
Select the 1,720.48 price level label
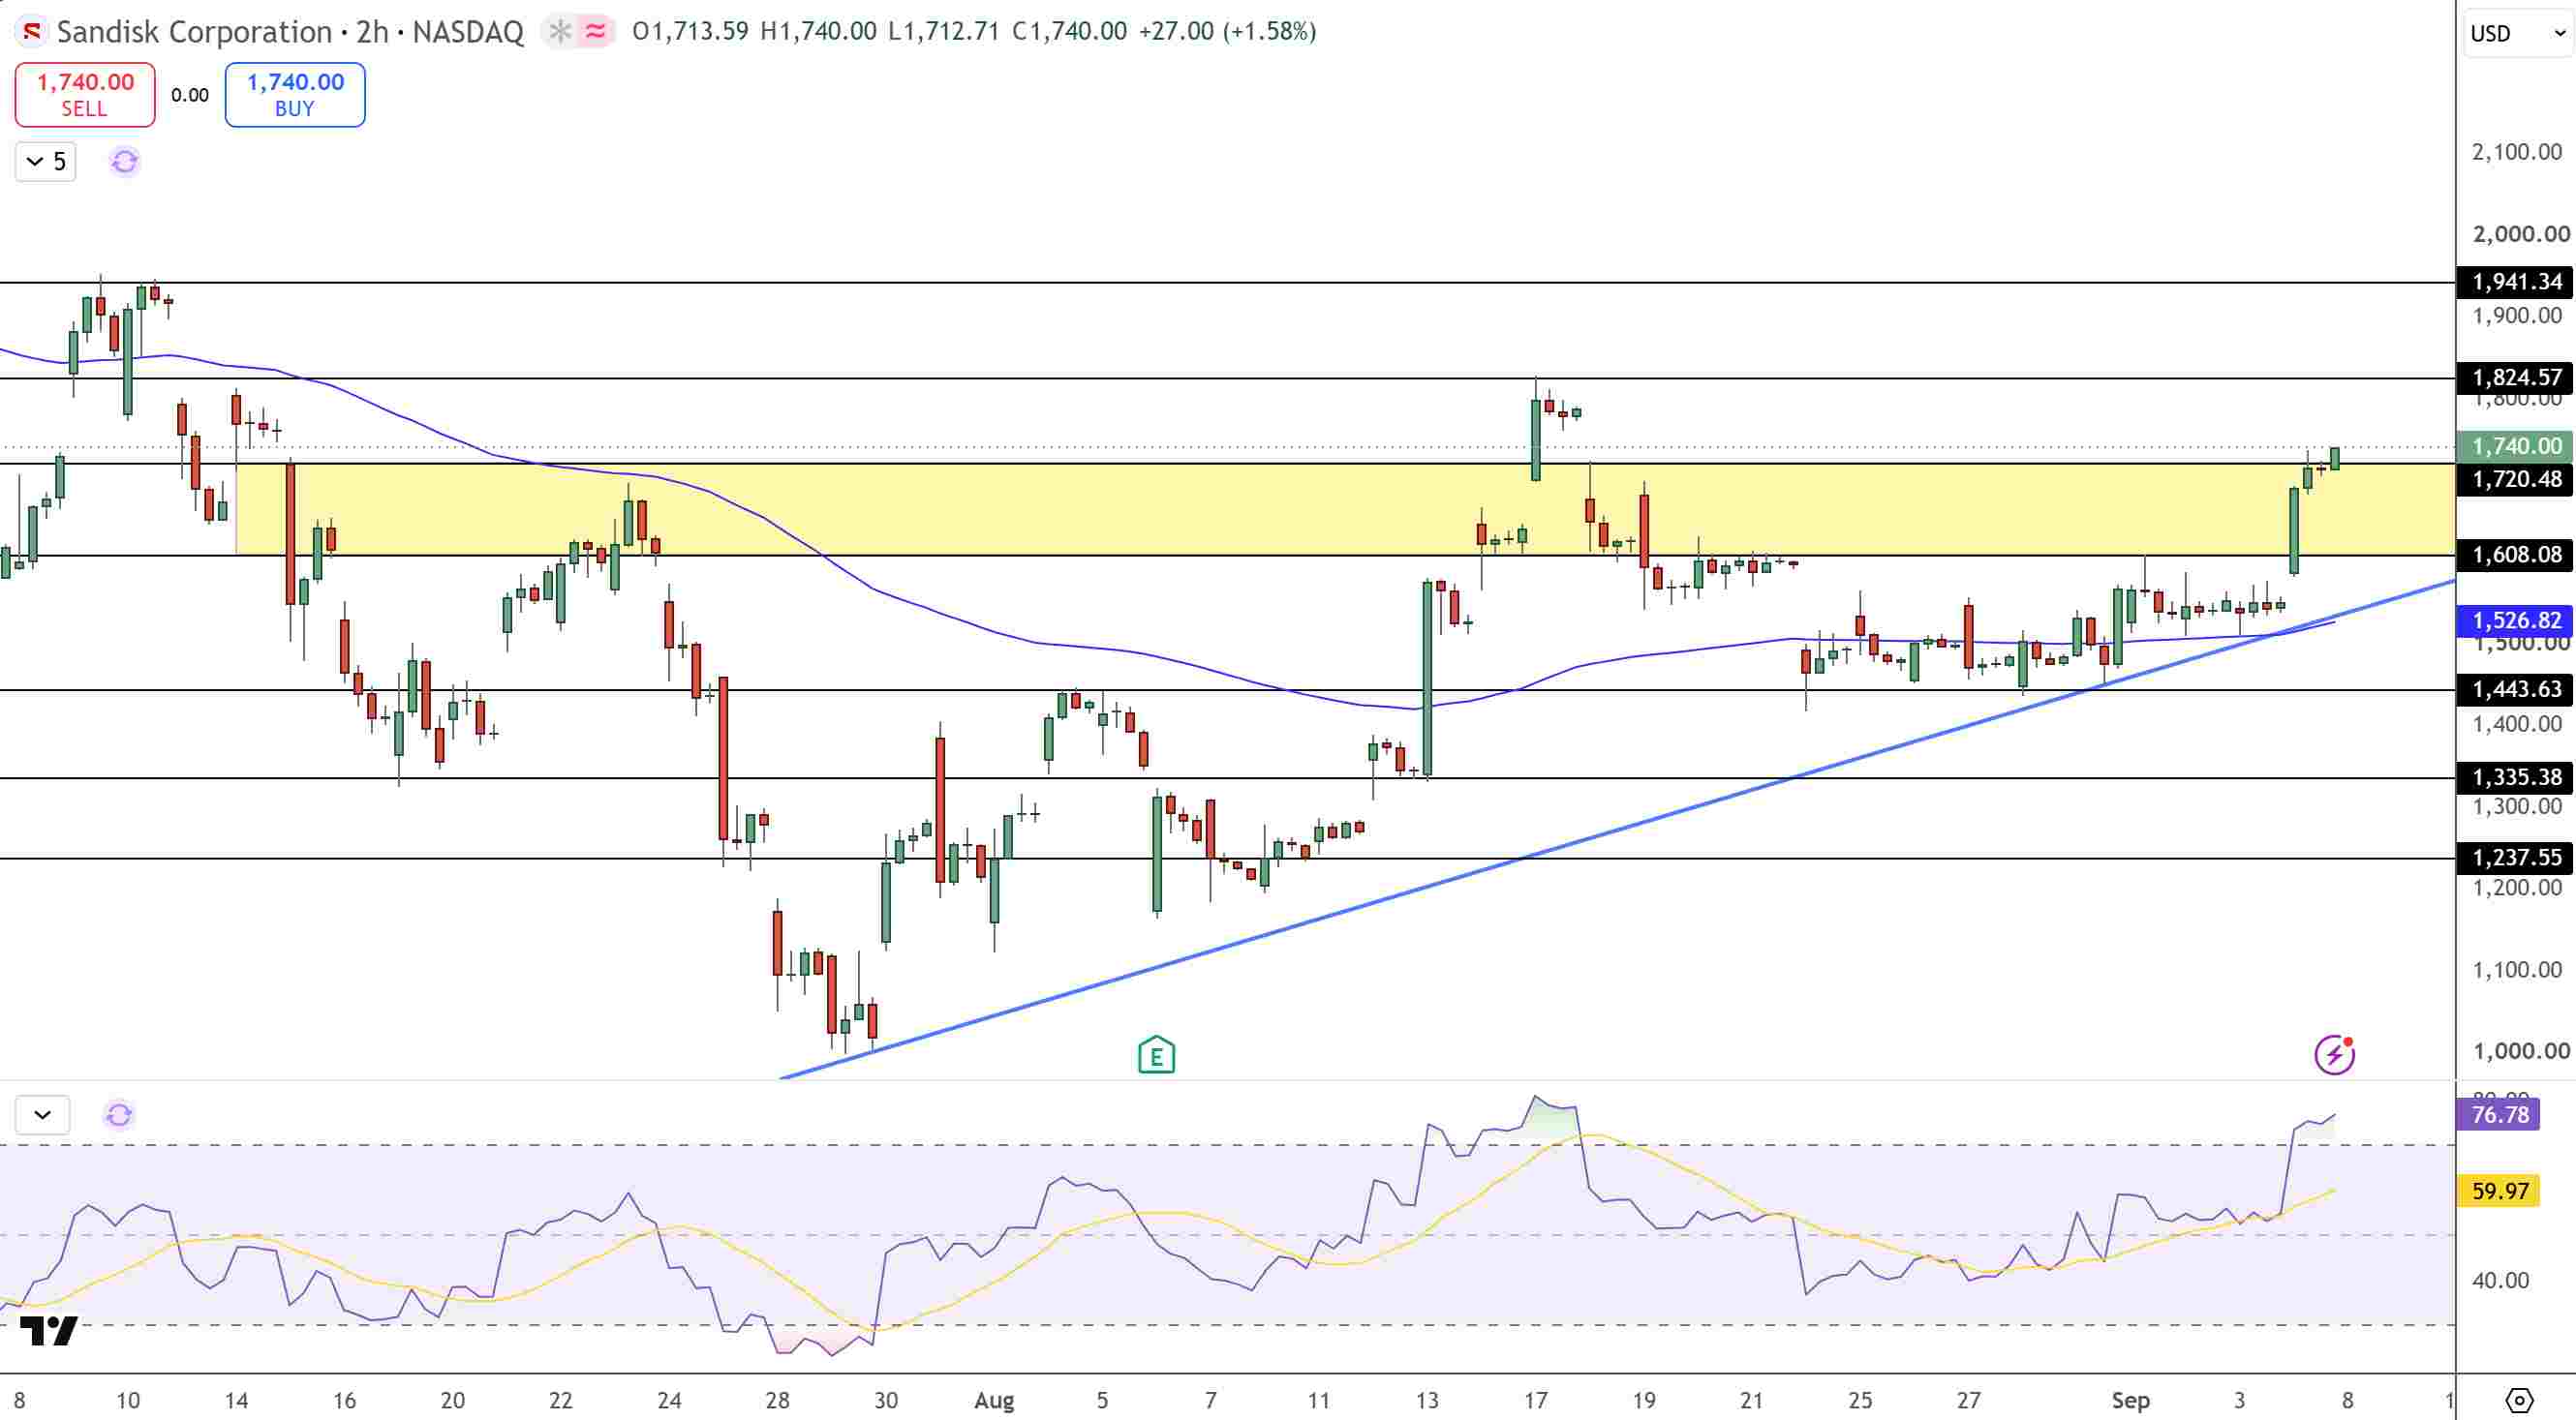click(2515, 480)
